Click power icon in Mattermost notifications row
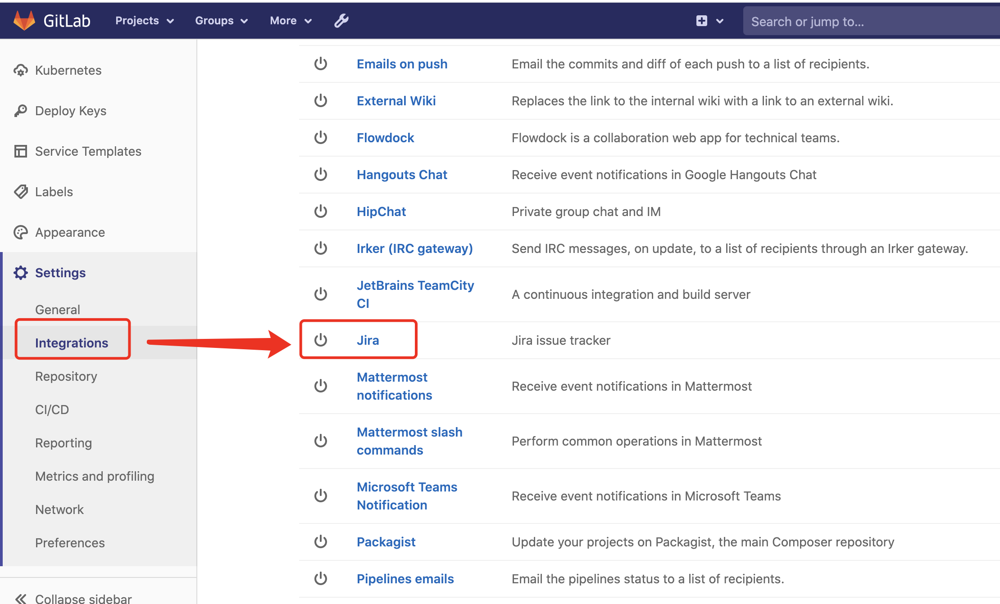The image size is (1000, 604). pyautogui.click(x=321, y=386)
